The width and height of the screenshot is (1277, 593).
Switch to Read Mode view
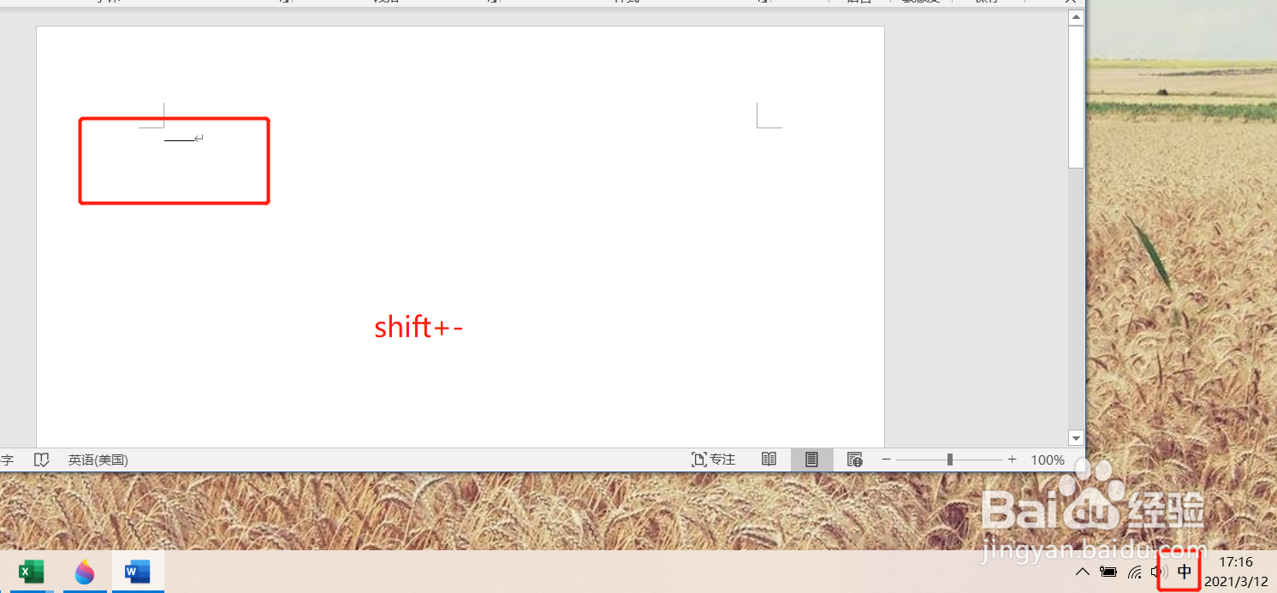click(769, 460)
